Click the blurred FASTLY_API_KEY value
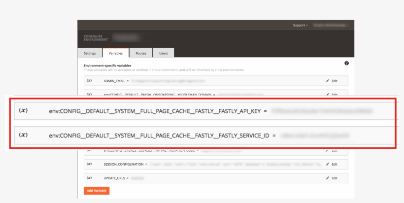404x203 pixels. (x=322, y=111)
